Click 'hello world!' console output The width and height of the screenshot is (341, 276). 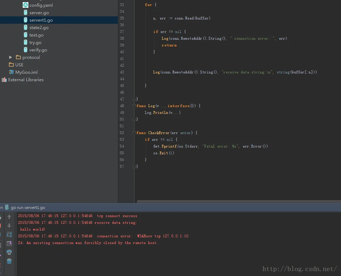pos(33,230)
